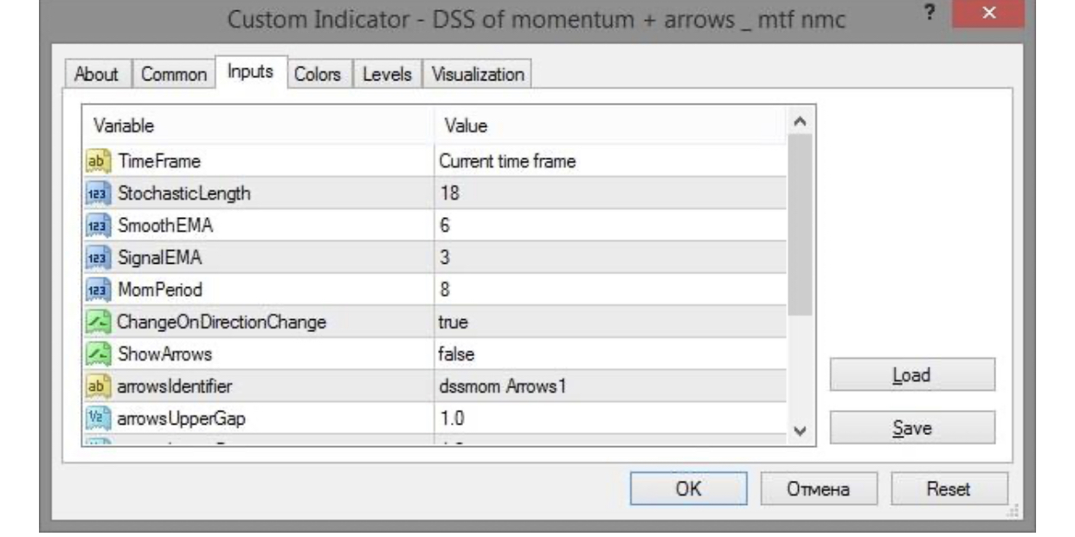Click the SignalEMA integer type icon
This screenshot has width=1075, height=537.
[95, 258]
